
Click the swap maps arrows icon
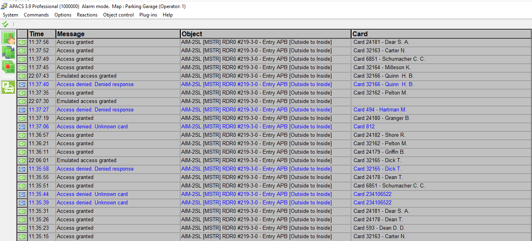[x=8, y=52]
